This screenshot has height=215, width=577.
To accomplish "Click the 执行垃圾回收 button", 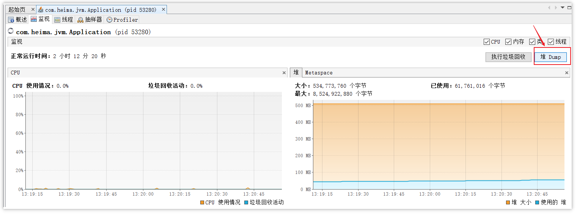I will click(x=508, y=57).
